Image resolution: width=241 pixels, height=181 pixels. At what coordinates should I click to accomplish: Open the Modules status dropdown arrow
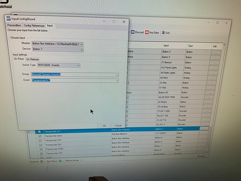tap(44, 162)
